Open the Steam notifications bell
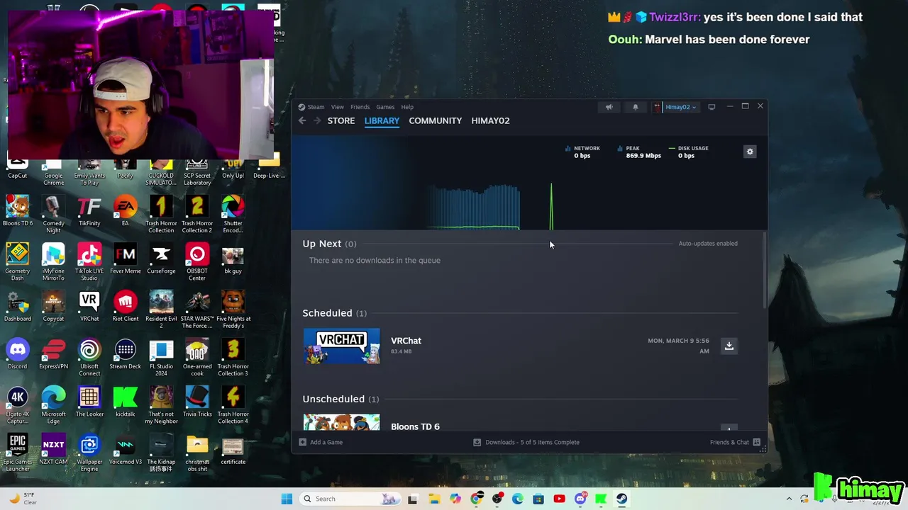The height and width of the screenshot is (510, 908). tap(635, 107)
